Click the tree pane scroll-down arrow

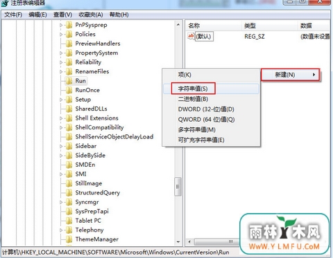tap(178, 242)
